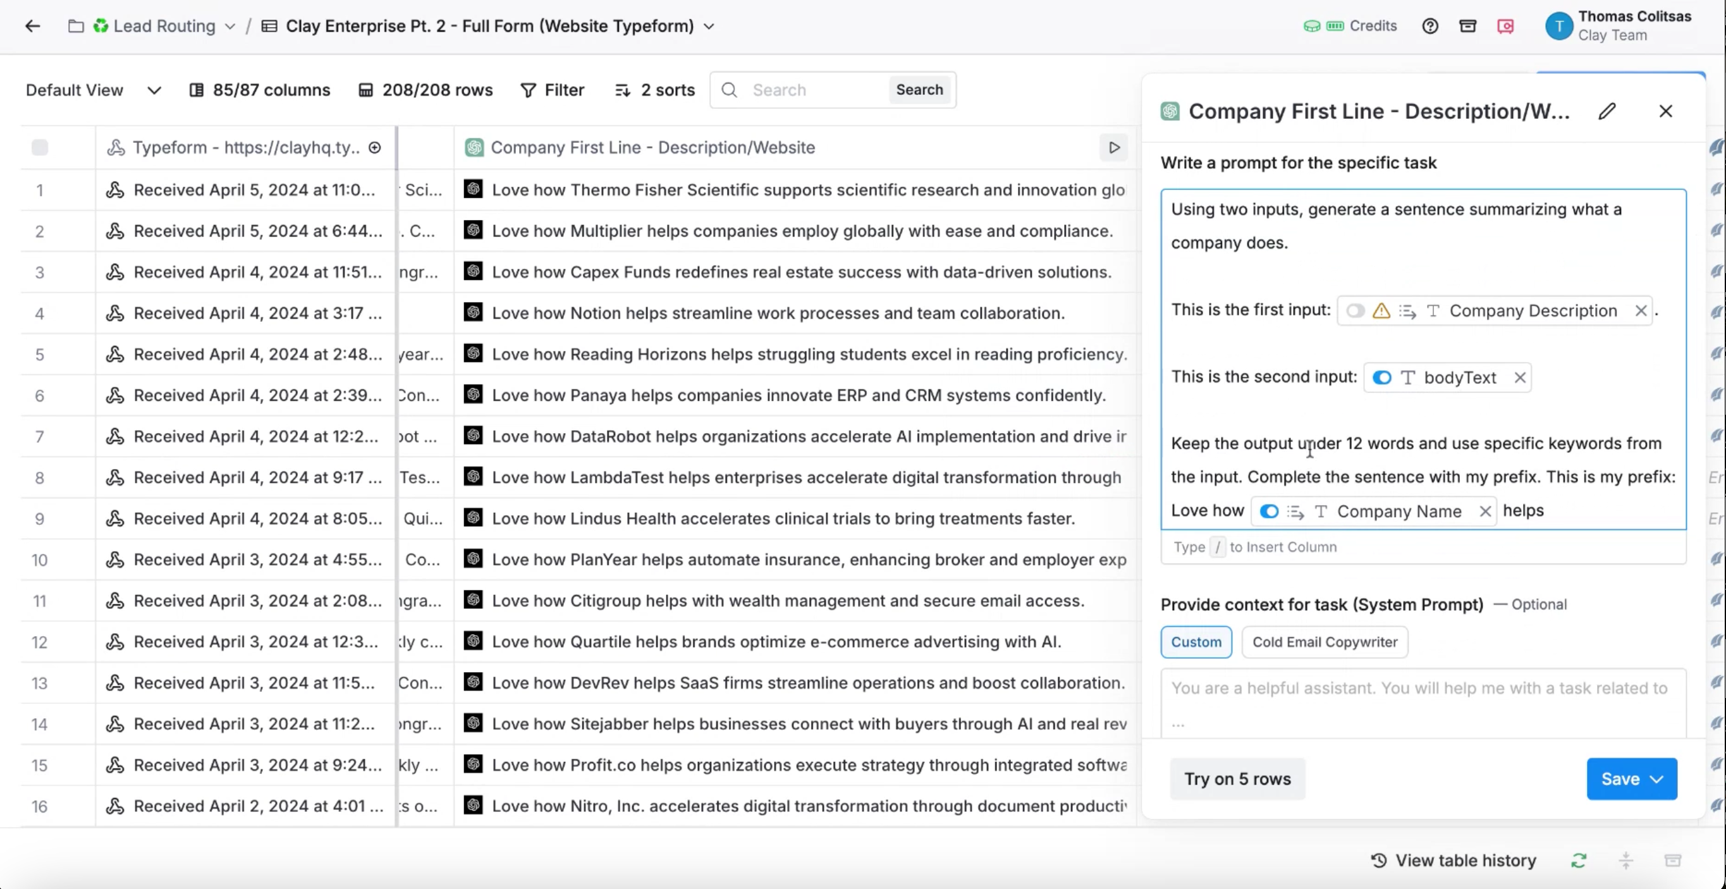
Task: Toggle the Company Name token switch
Action: tap(1269, 512)
